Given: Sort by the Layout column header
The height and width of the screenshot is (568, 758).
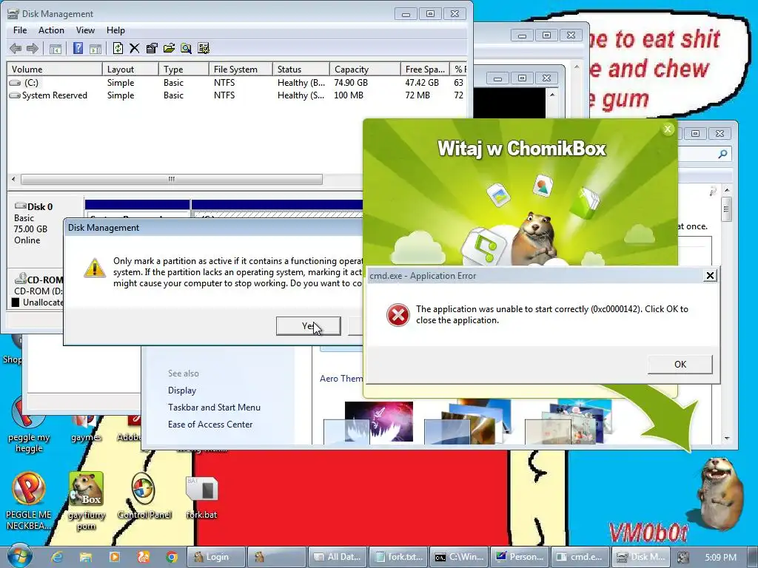Looking at the screenshot, I should (x=130, y=69).
